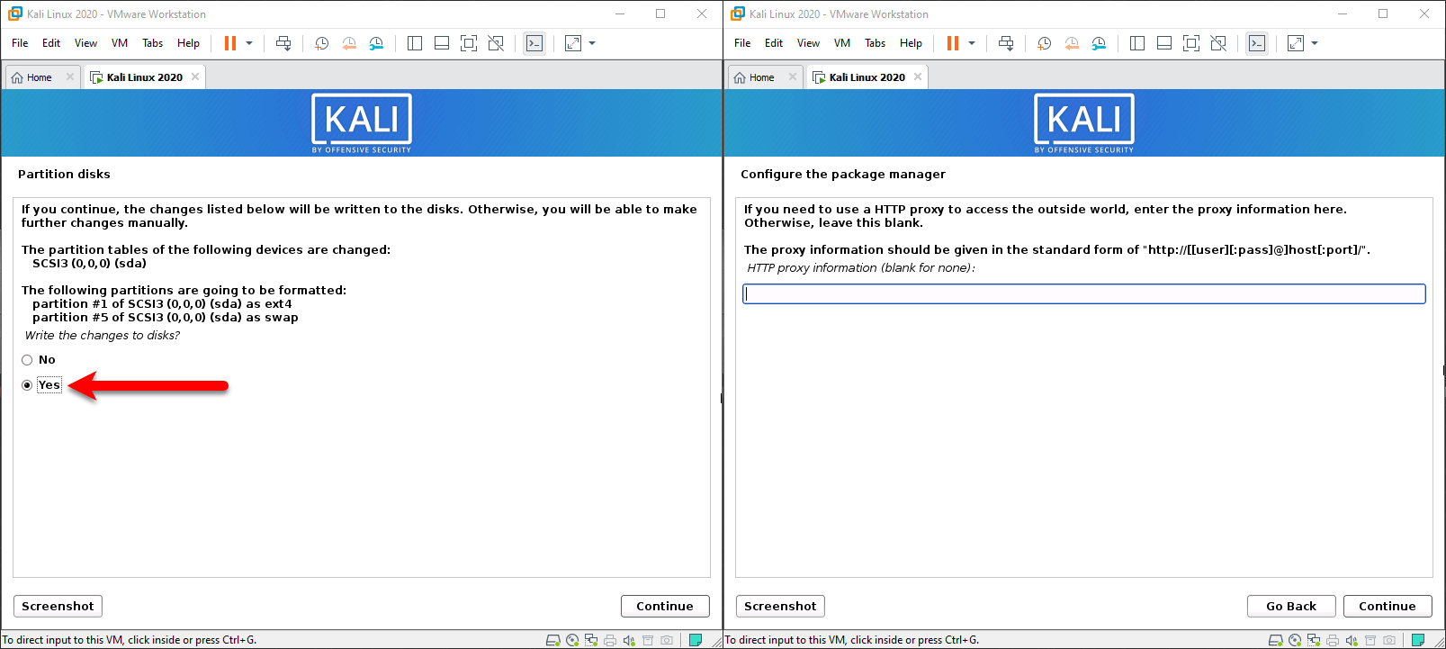Click sound card status icon in left window
This screenshot has width=1446, height=649.
(x=629, y=640)
